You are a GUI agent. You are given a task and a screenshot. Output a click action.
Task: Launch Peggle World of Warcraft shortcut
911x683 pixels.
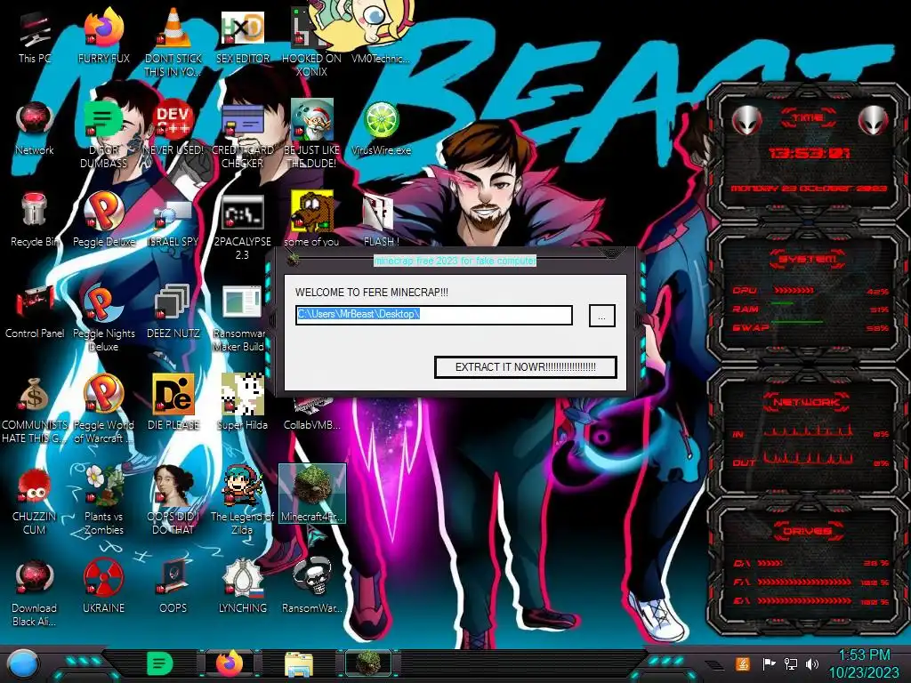tap(103, 410)
